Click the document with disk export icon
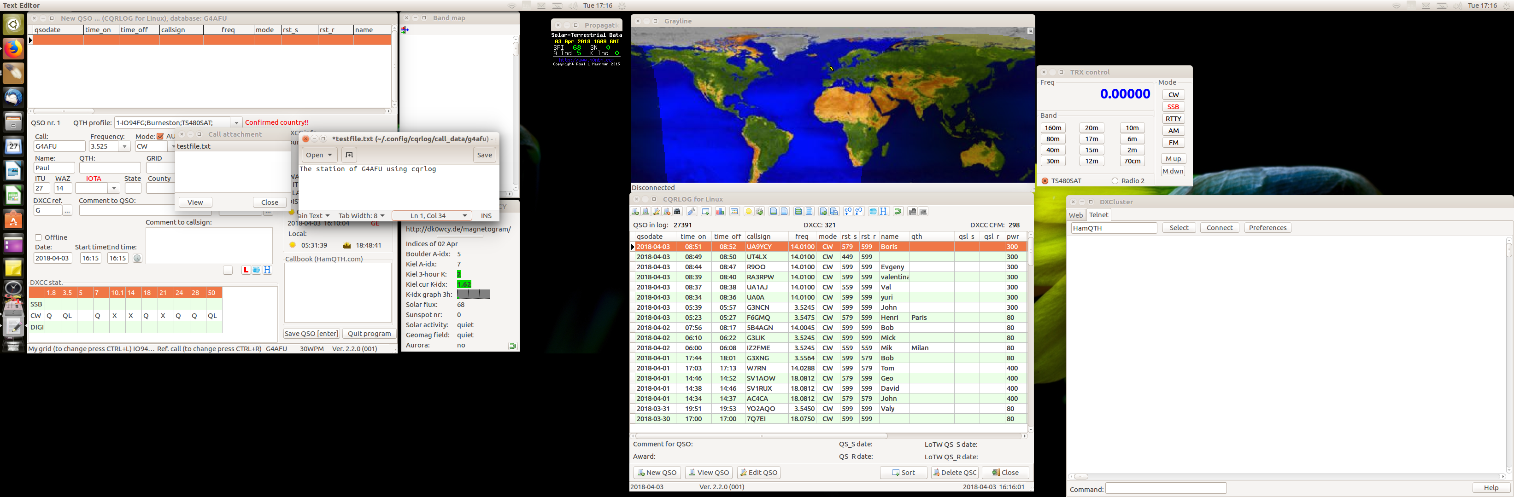The width and height of the screenshot is (1514, 497). coord(834,211)
